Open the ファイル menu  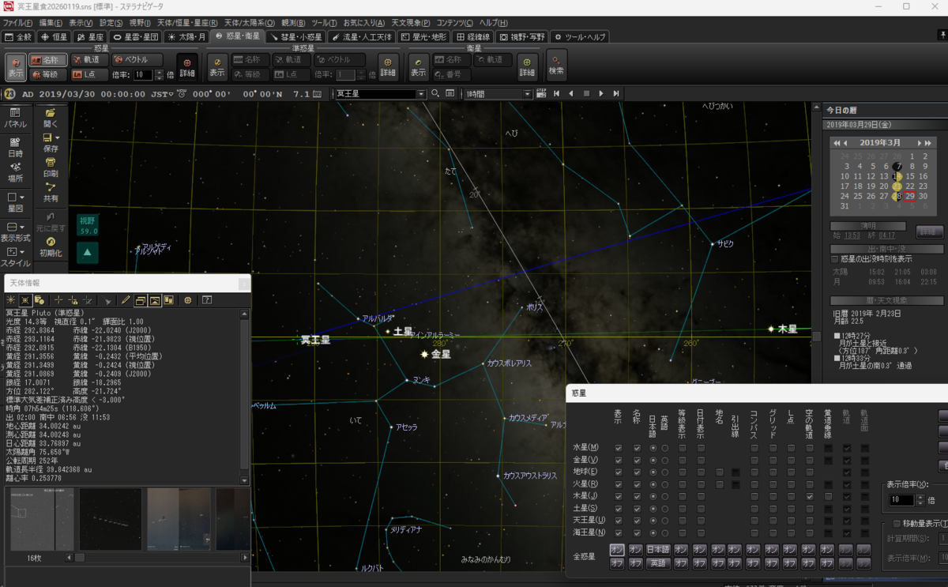click(x=18, y=23)
